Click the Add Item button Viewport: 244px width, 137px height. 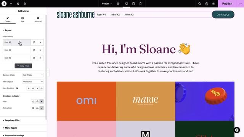point(23,66)
